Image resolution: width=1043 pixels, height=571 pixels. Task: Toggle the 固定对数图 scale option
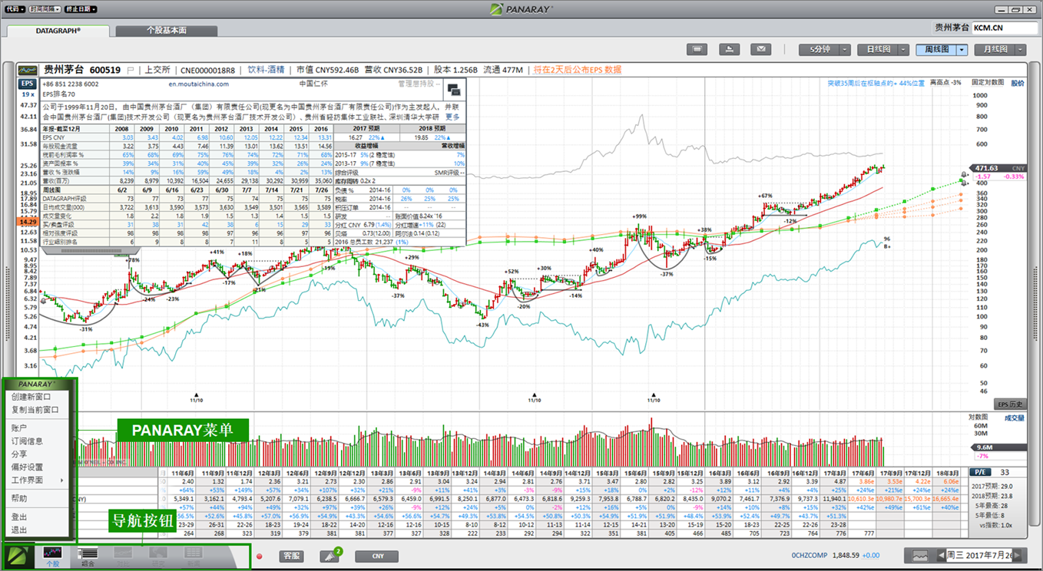987,83
